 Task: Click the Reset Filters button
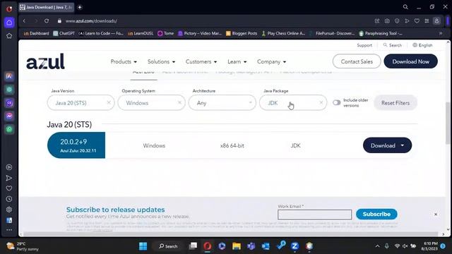(x=395, y=103)
